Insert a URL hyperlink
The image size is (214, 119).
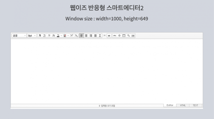pos(115,36)
